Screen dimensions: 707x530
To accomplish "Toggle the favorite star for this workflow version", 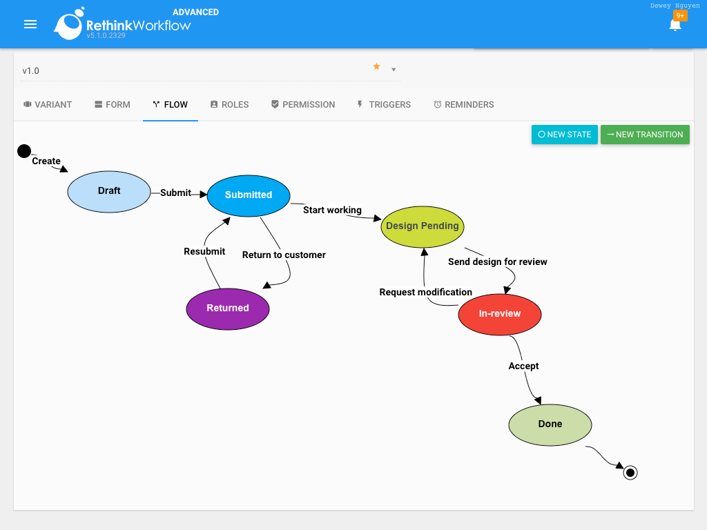I will (x=376, y=66).
